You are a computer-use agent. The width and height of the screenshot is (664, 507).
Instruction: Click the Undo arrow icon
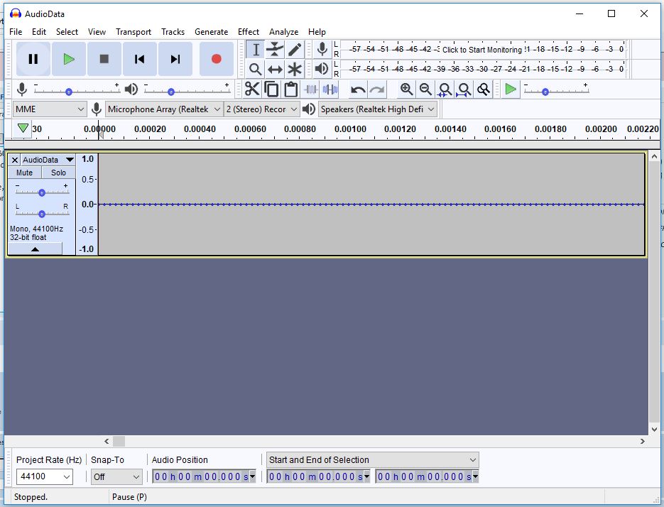coord(358,89)
